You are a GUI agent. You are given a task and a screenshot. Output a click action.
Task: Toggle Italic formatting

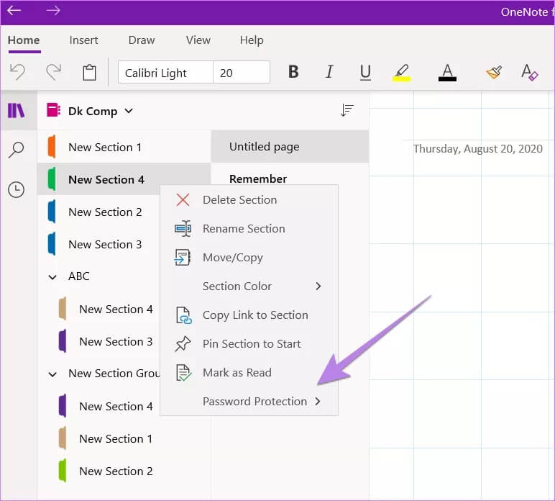[329, 72]
